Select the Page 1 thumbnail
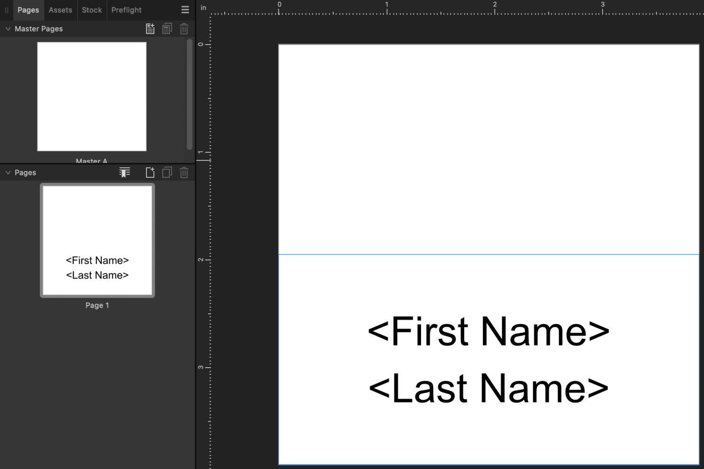Screen dimensions: 704x469 (97, 240)
